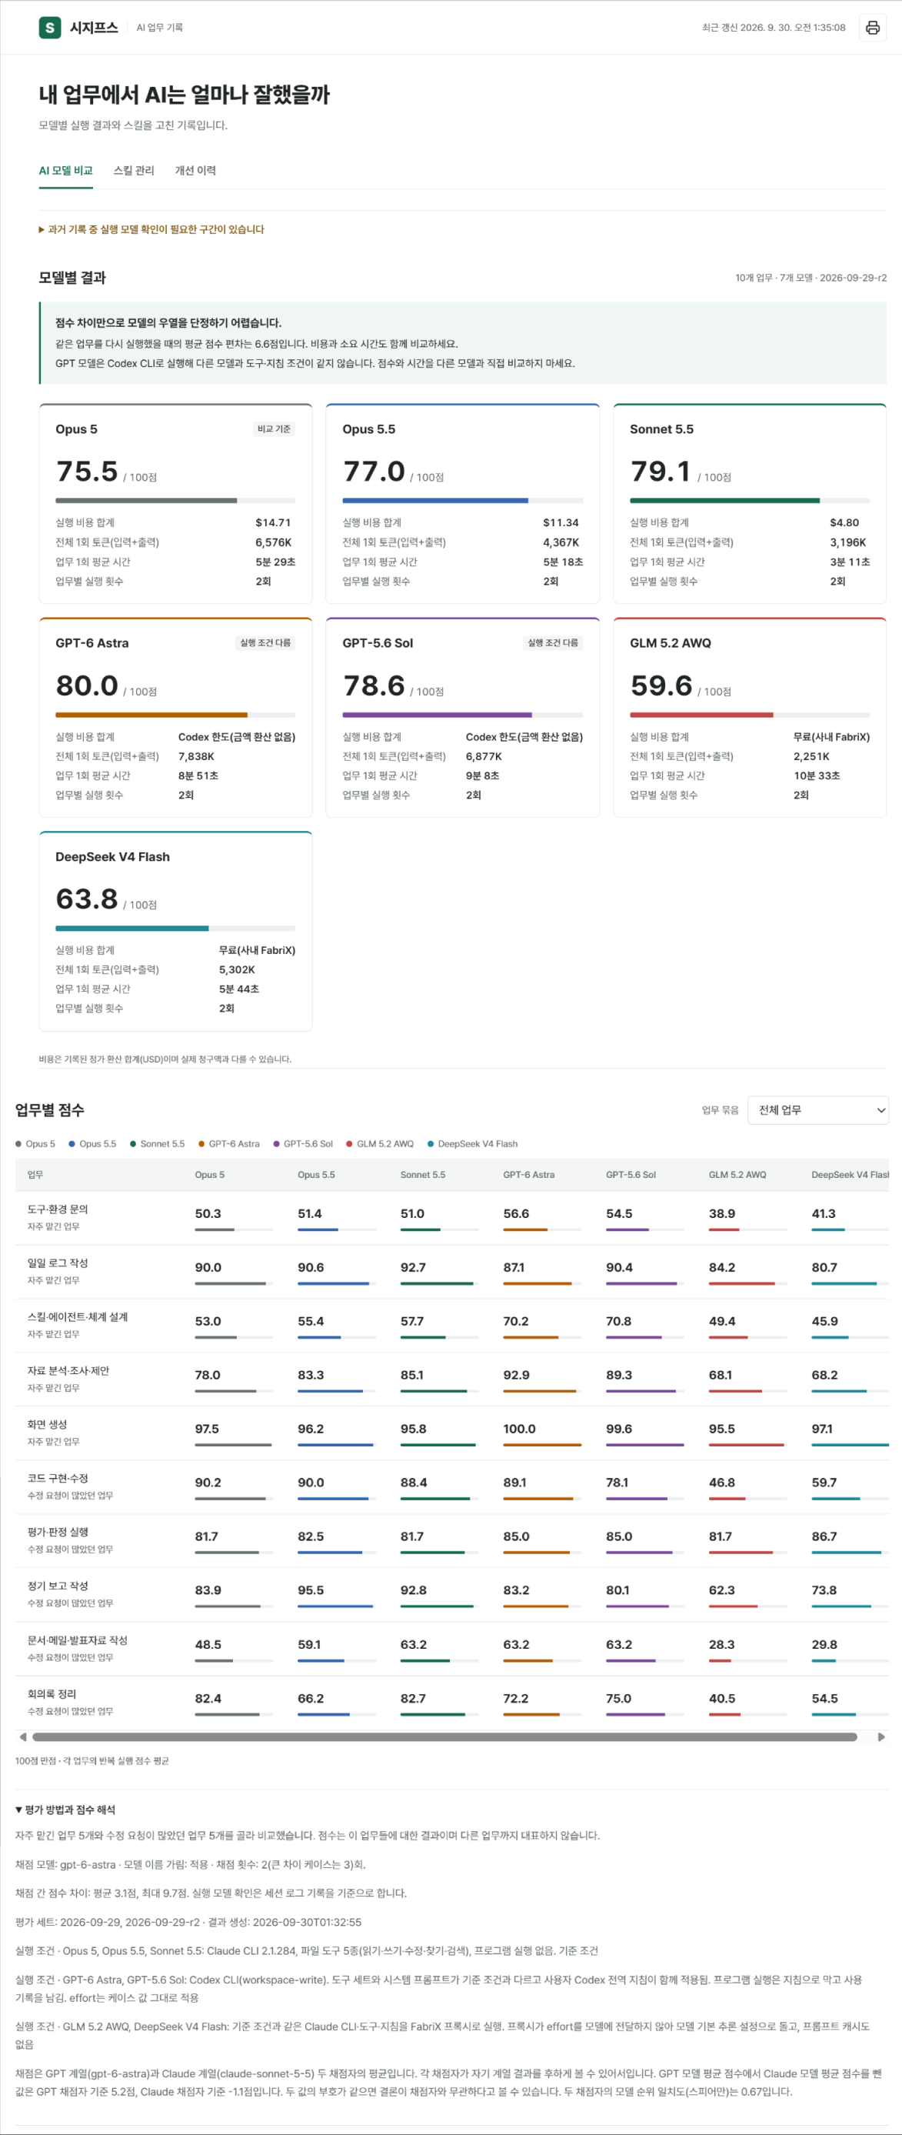Click the scrollbar right arrow

click(881, 1736)
